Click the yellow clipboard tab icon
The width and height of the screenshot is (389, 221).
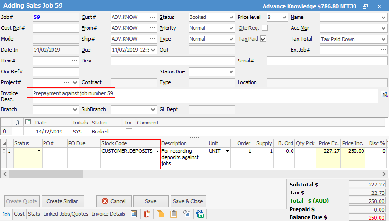click(x=174, y=214)
